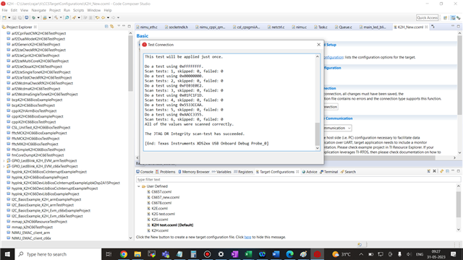Open the Scripts menu

tap(78, 10)
